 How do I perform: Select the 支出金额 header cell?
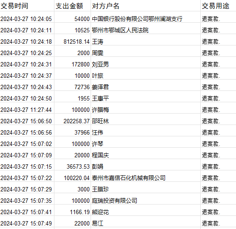click(x=72, y=6)
